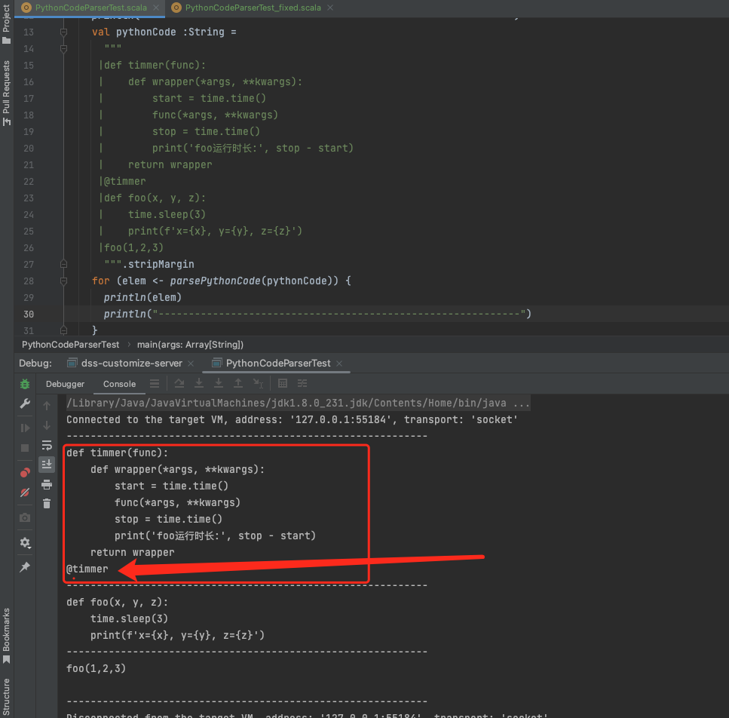The width and height of the screenshot is (729, 718).
Task: Toggle Mute Breakpoints icon
Action: click(25, 492)
